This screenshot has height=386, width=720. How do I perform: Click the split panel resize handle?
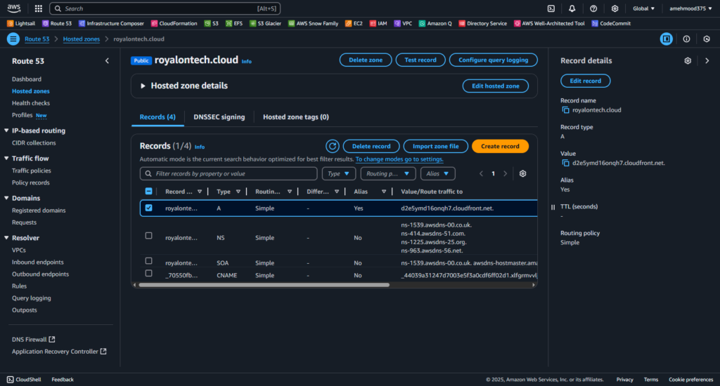tap(553, 207)
